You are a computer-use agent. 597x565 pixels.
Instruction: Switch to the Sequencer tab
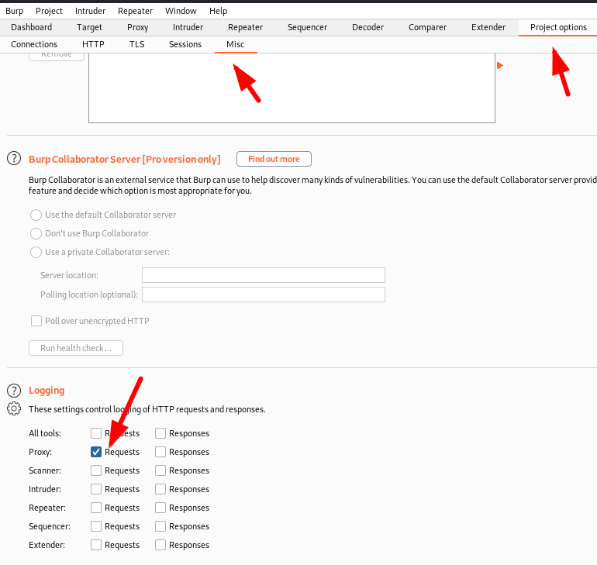tap(307, 27)
